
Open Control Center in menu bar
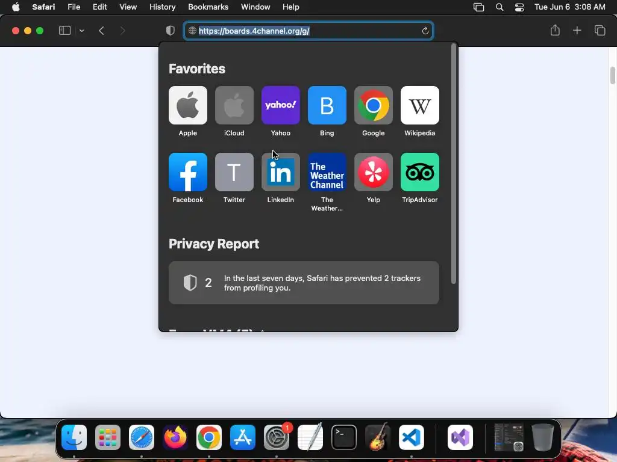[x=519, y=7]
